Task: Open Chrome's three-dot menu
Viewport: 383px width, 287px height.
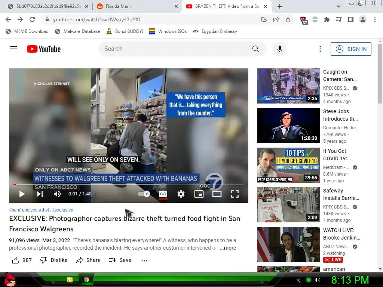Action: pyautogui.click(x=375, y=19)
